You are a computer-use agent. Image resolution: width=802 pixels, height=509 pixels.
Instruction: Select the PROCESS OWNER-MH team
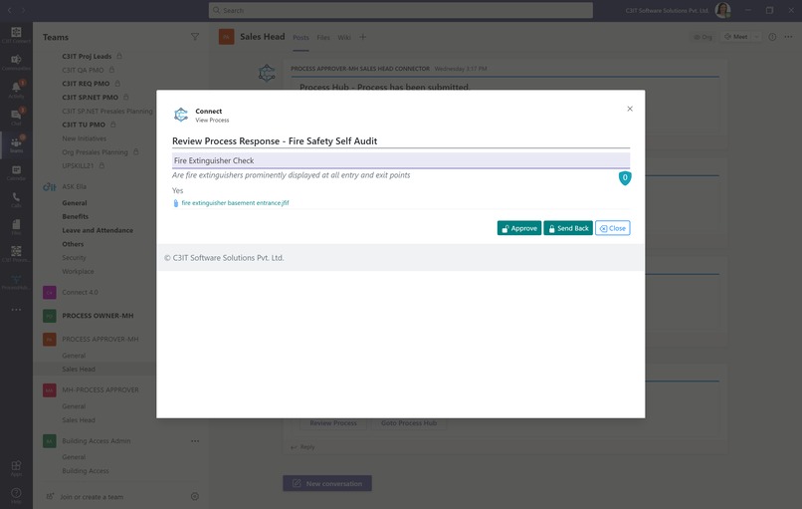coord(98,316)
